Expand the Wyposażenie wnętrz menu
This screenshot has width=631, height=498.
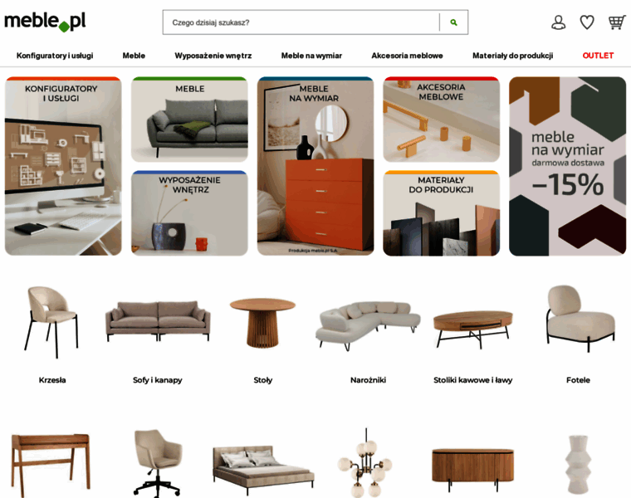[213, 56]
